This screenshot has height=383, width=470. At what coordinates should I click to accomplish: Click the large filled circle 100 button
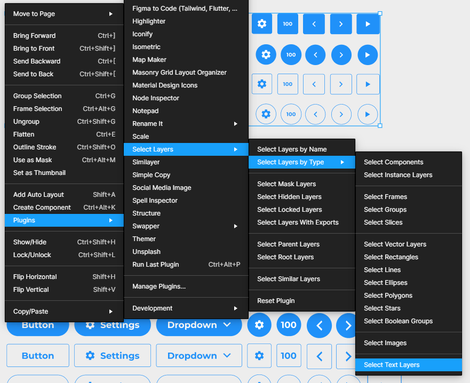coord(289,325)
